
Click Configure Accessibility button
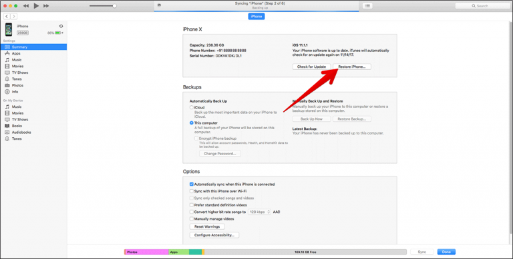tap(214, 235)
